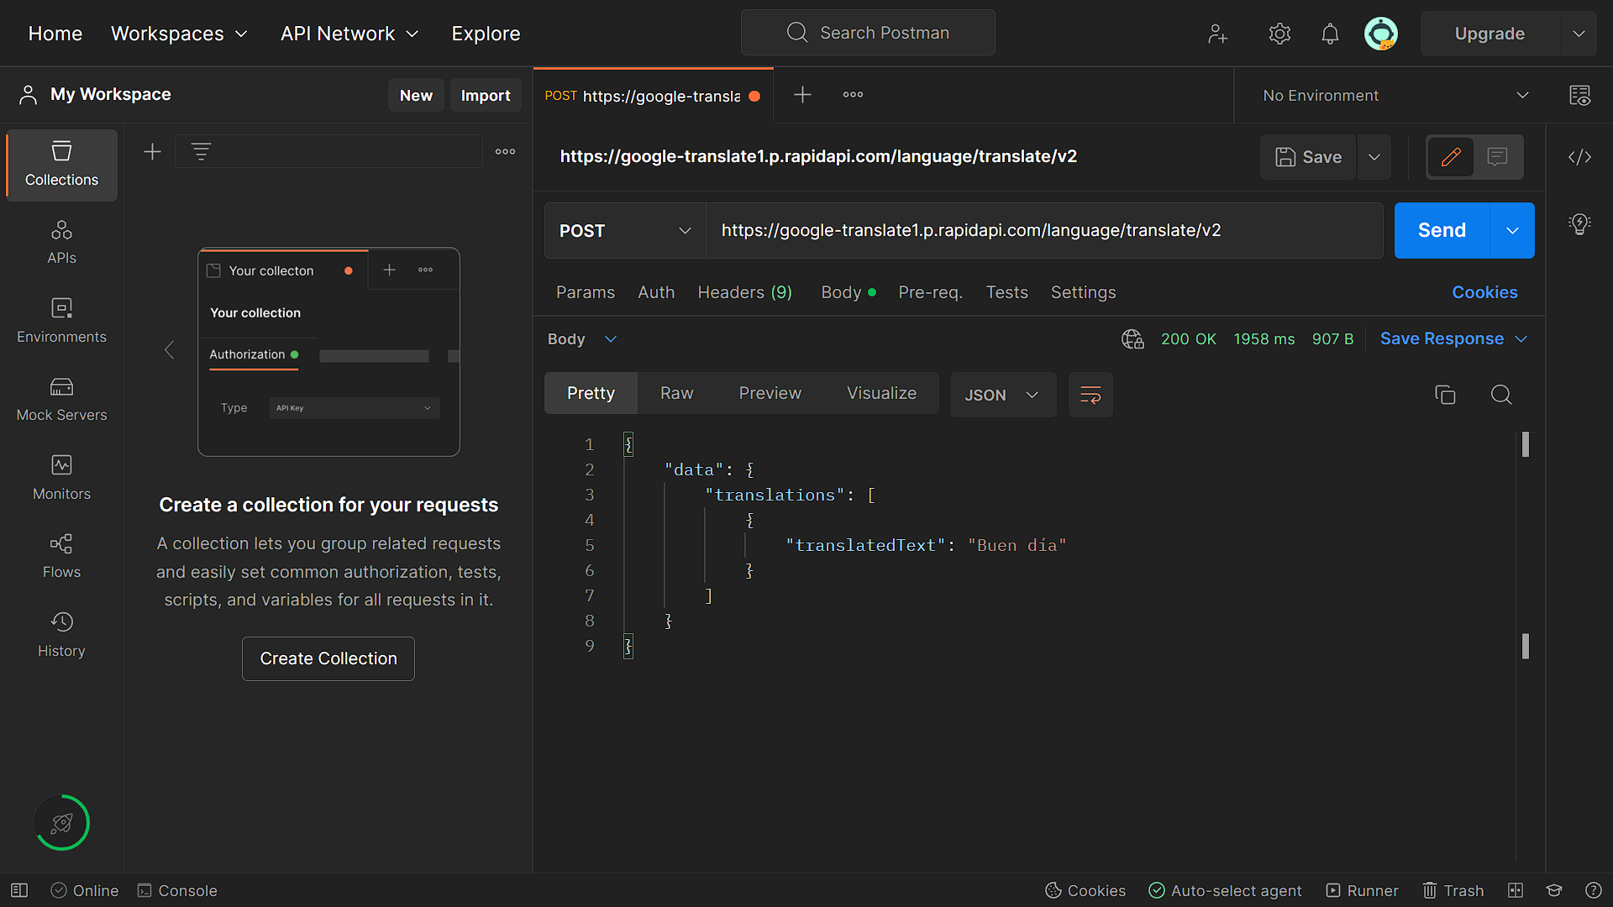Open the POST method dropdown
This screenshot has height=907, width=1613.
(625, 230)
